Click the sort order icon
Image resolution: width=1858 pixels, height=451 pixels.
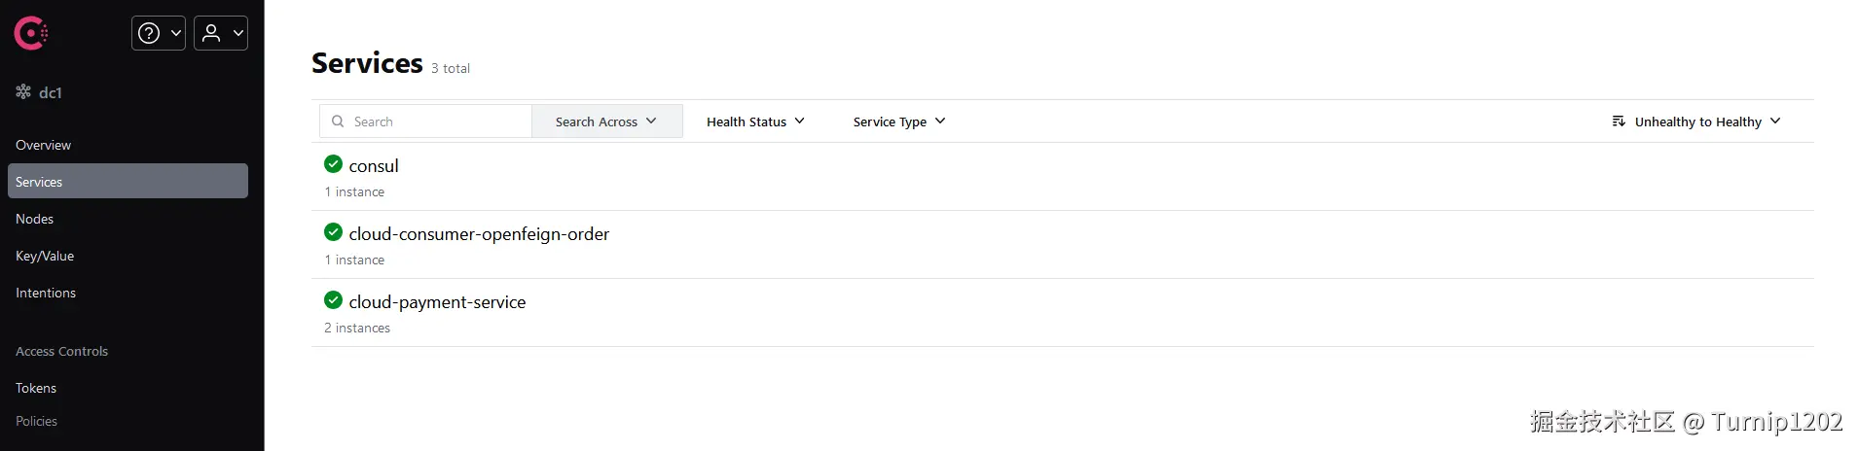coord(1619,121)
